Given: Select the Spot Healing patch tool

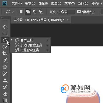Looking at the screenshot, I should coord(5,67).
